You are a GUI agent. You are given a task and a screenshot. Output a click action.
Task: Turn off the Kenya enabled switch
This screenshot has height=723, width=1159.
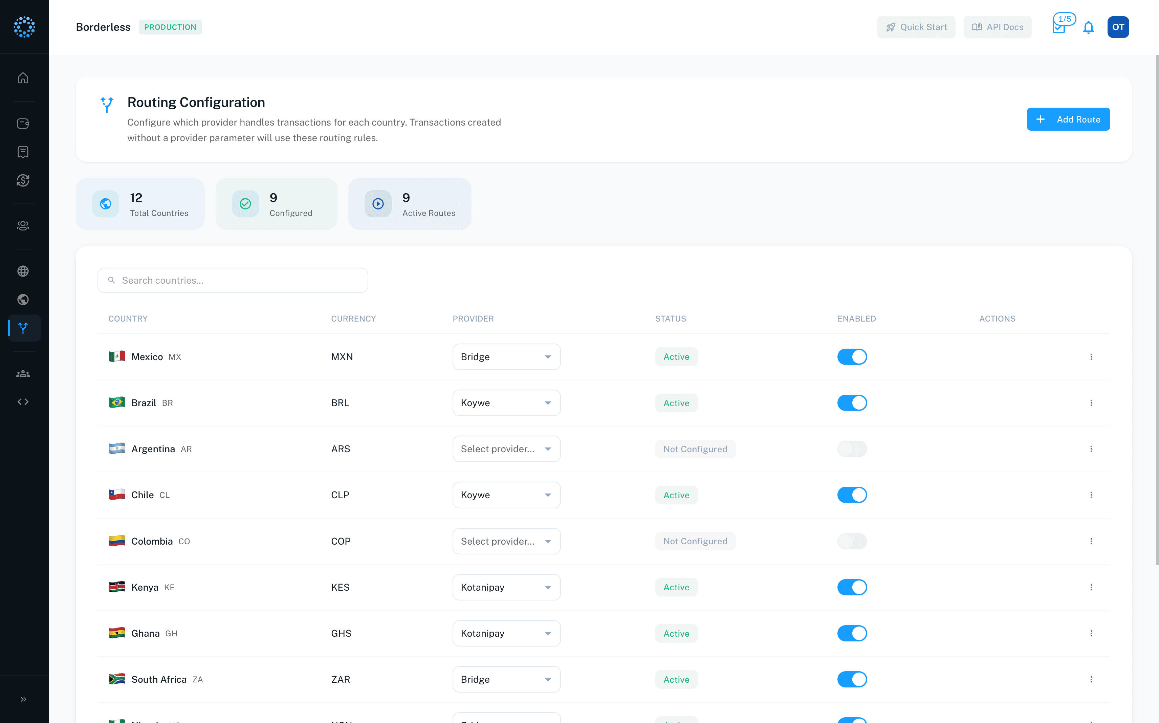pyautogui.click(x=852, y=587)
